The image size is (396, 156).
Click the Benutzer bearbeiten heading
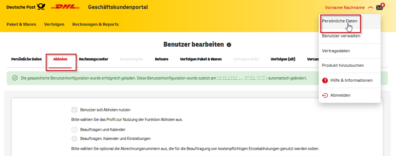(193, 44)
